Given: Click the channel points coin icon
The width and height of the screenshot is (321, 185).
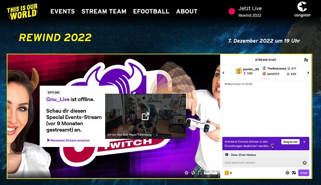Looking at the screenshot, I should [227, 173].
